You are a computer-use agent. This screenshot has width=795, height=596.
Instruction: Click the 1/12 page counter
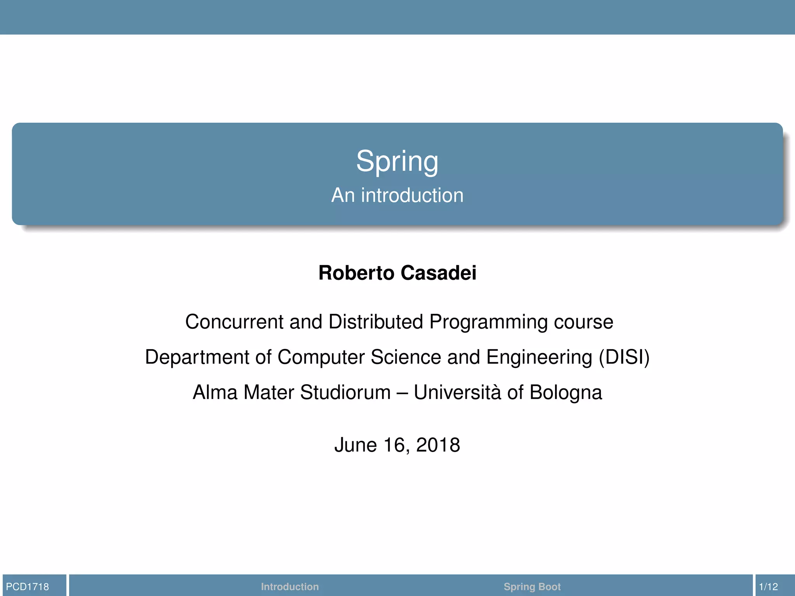pos(769,586)
